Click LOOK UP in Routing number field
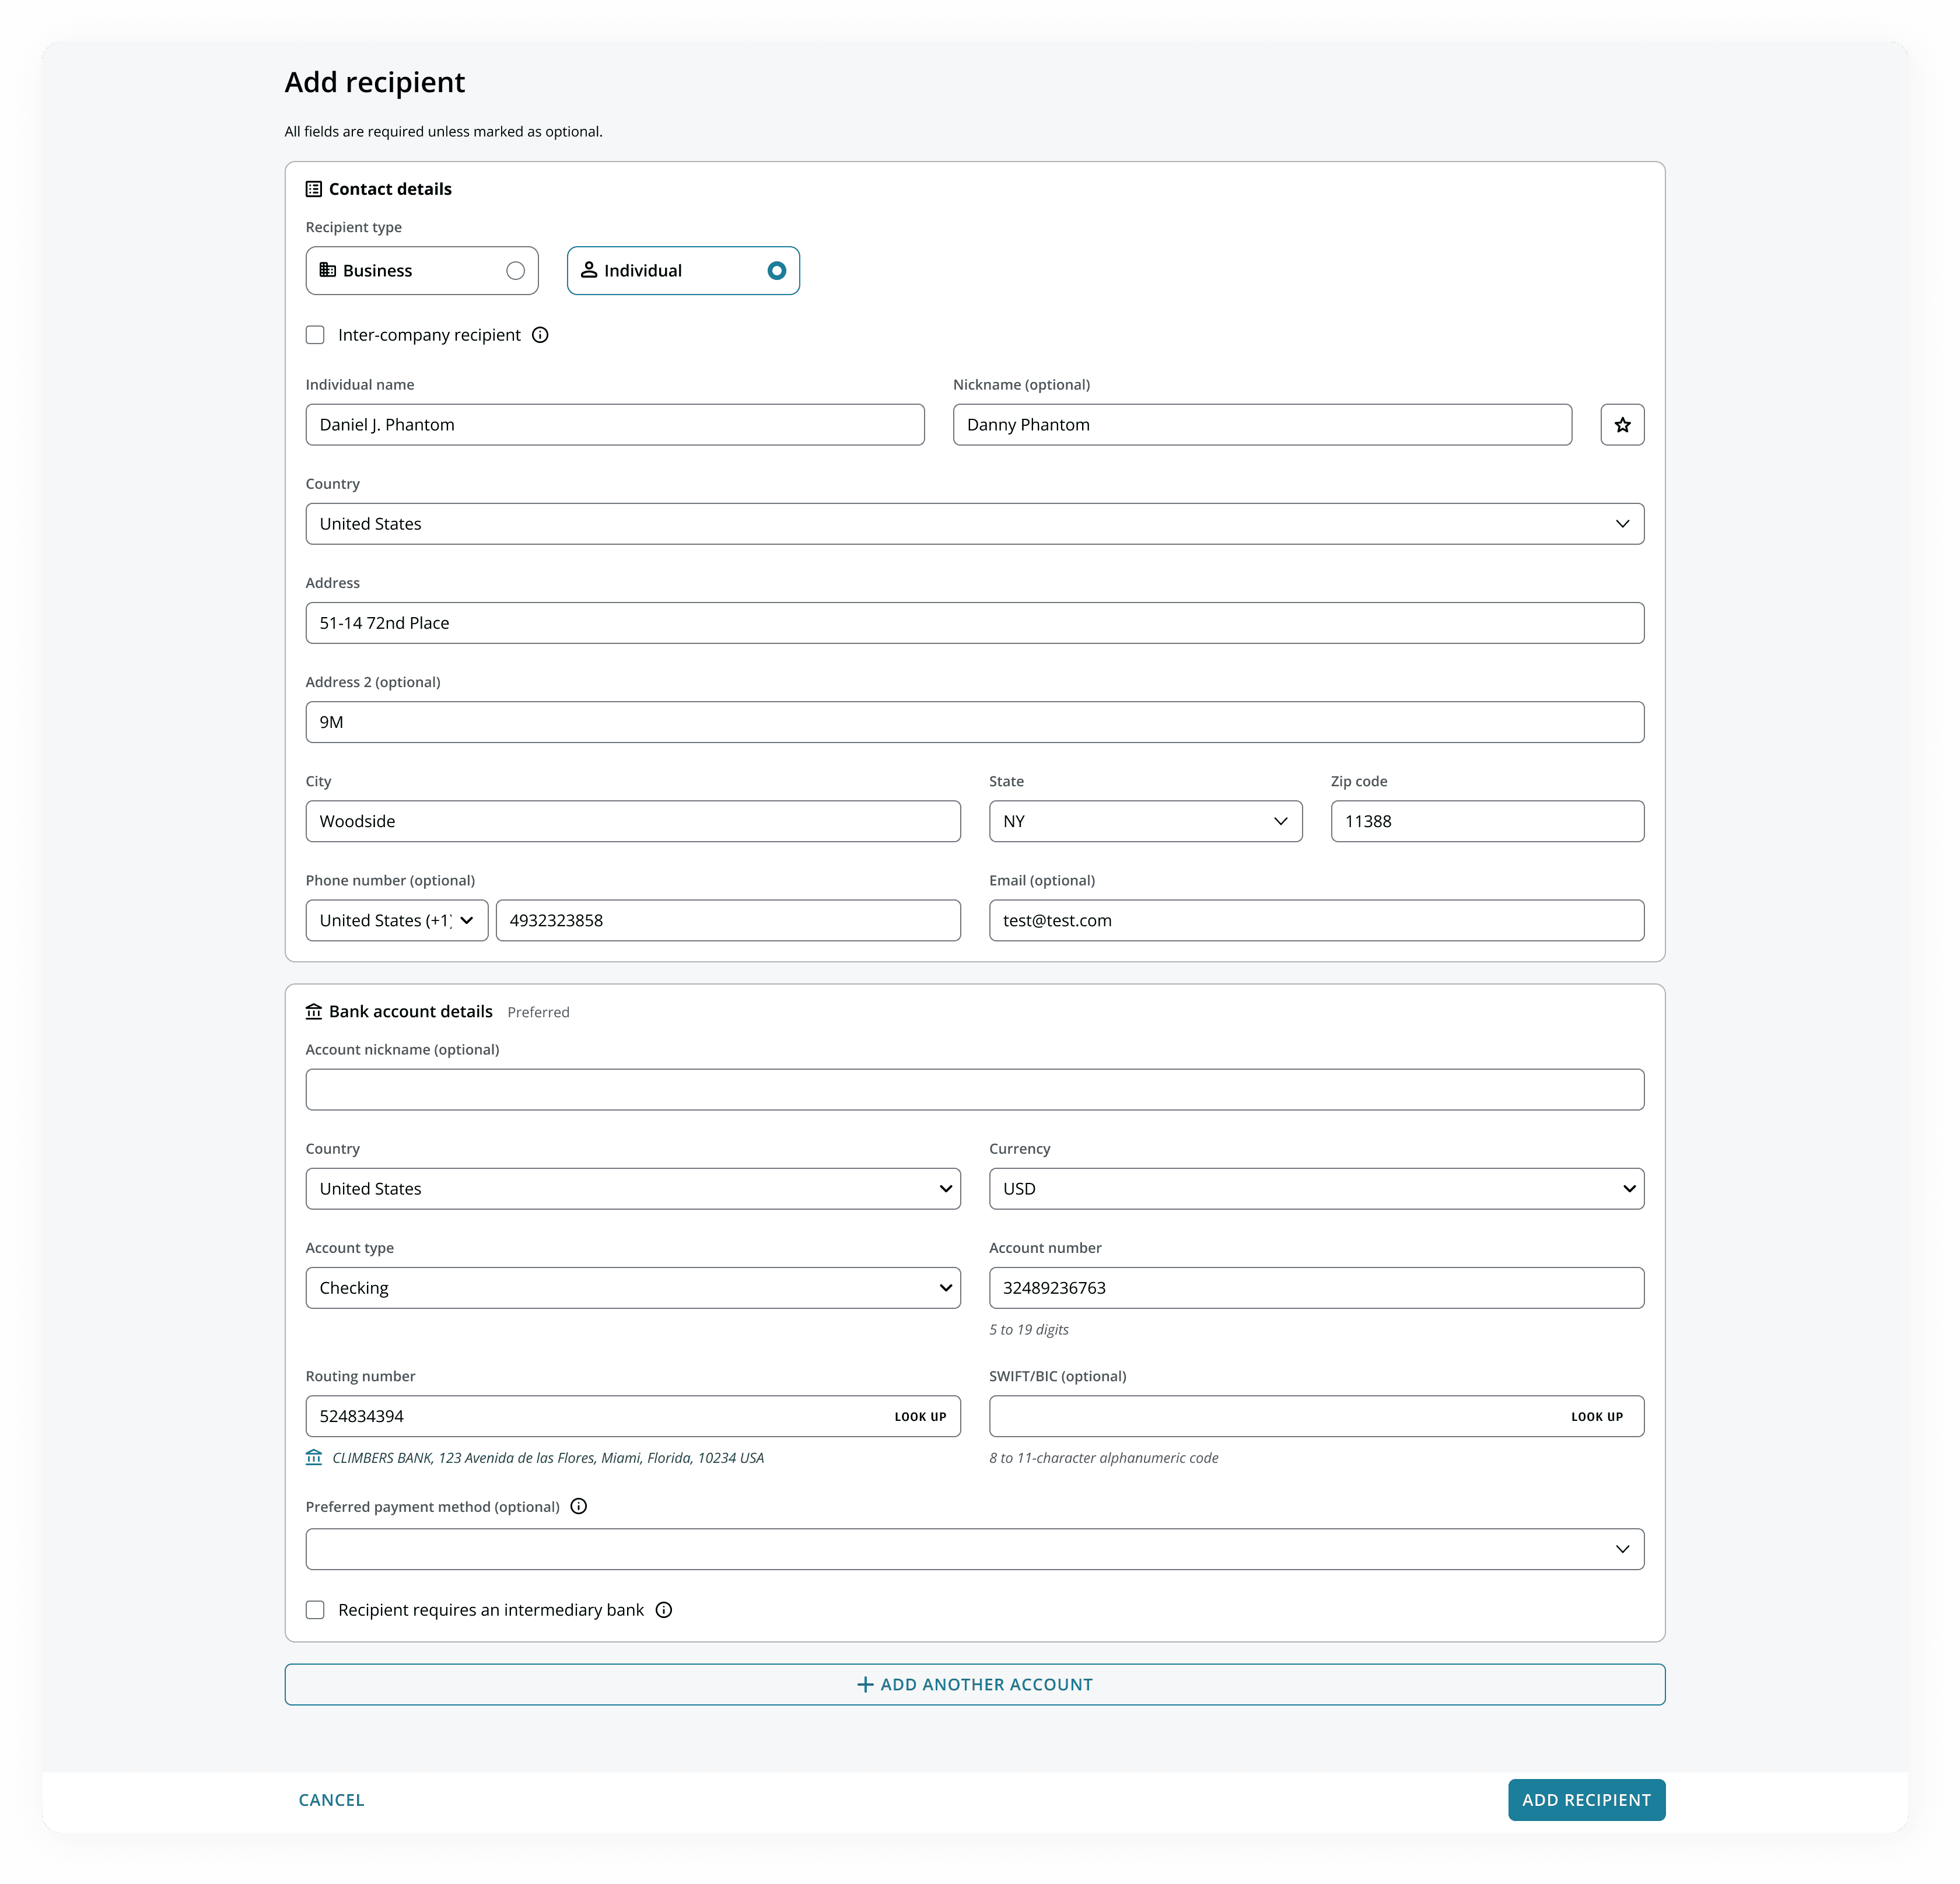Screen dimensions: 1960x1884 [920, 1416]
